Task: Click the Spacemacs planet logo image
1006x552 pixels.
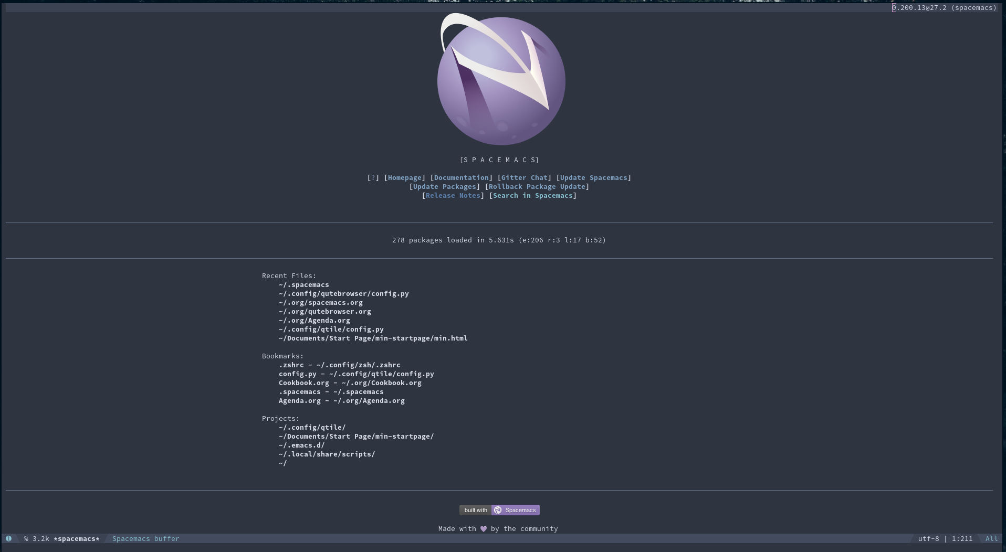Action: pyautogui.click(x=501, y=80)
